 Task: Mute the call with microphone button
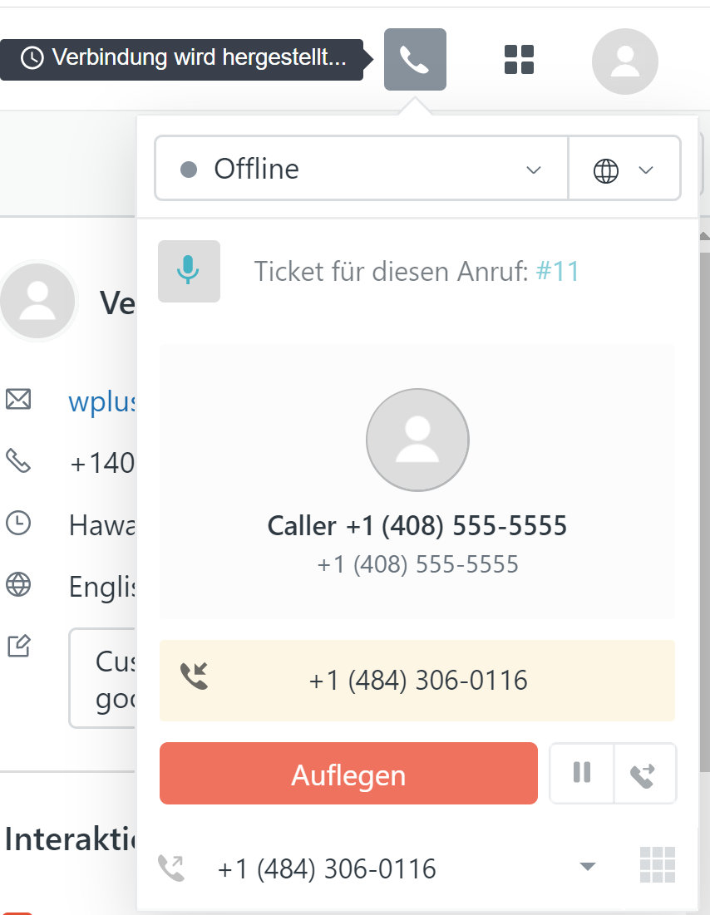click(189, 271)
